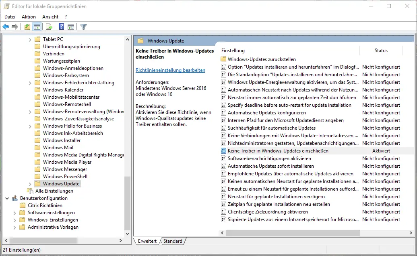Viewport: 417px width, 256px height.
Task: Expand the Tablet PC tree node
Action: pyautogui.click(x=30, y=39)
